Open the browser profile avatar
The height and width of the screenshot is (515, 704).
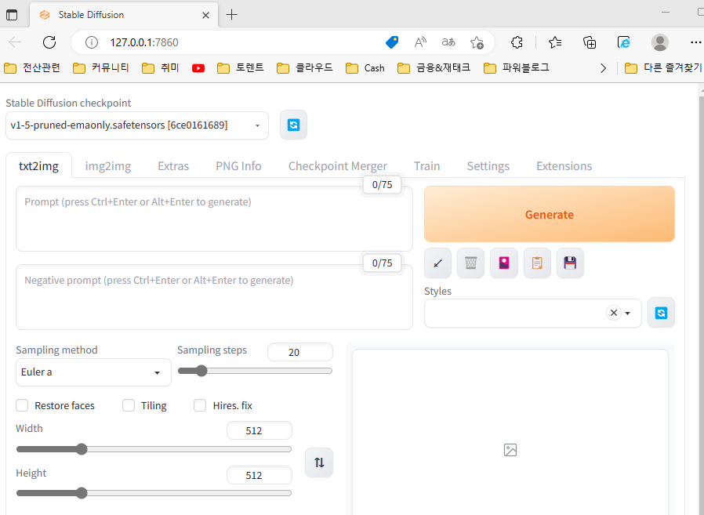tap(660, 42)
